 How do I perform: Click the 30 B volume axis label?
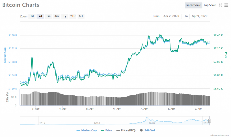click(x=14, y=97)
